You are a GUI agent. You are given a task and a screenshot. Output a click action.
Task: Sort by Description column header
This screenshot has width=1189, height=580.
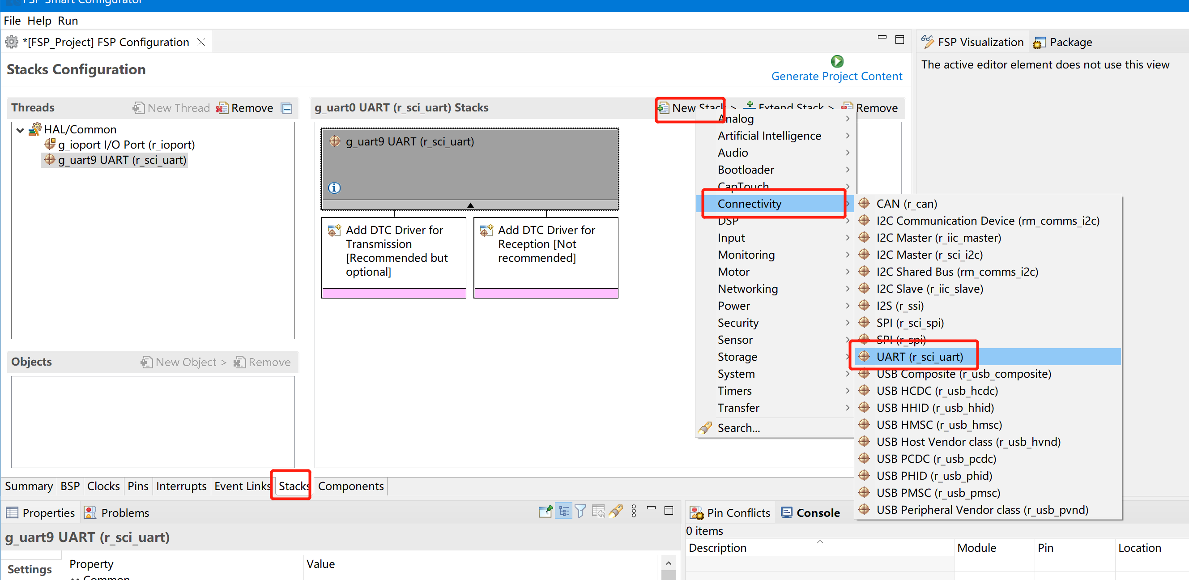click(819, 548)
